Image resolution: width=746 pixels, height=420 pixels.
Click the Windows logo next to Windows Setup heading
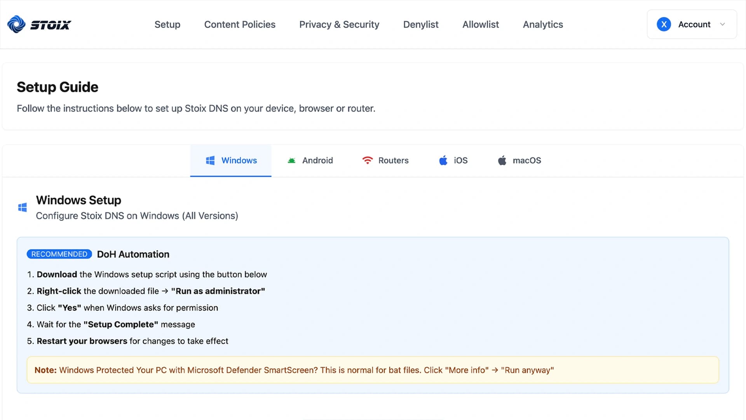click(x=23, y=207)
